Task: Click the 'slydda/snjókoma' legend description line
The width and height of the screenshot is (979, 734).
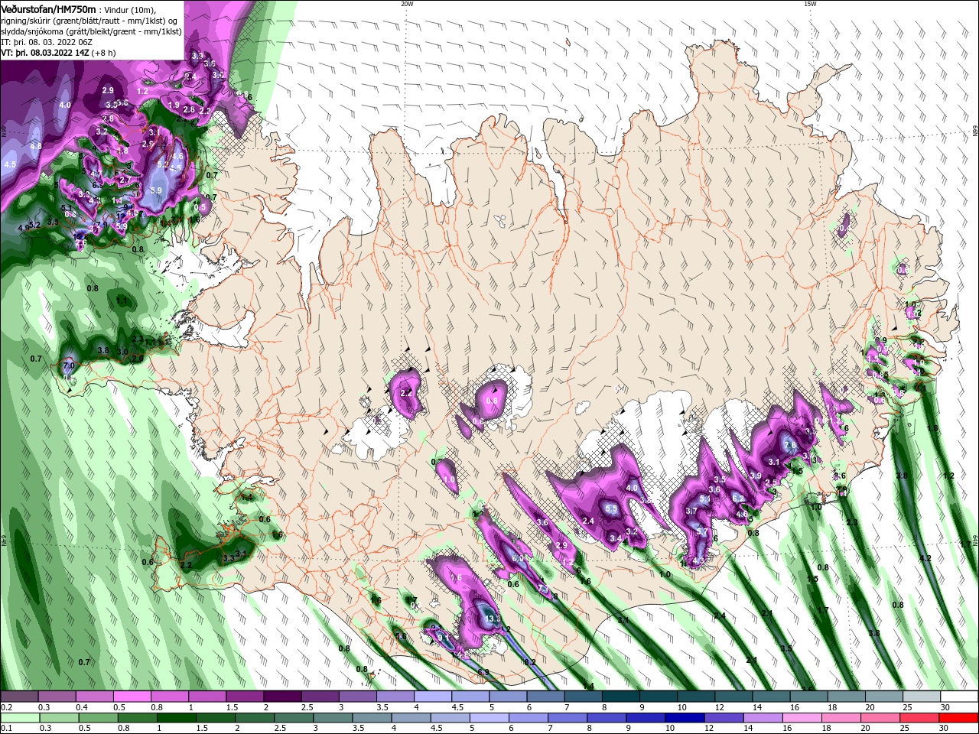Action: pyautogui.click(x=90, y=31)
